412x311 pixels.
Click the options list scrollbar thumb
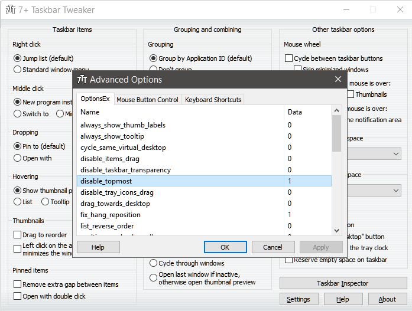pos(336,133)
